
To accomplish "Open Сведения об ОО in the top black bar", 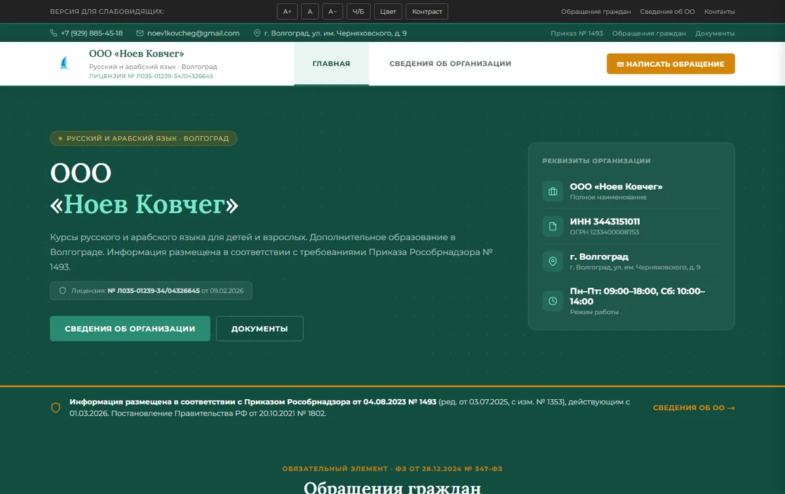I will 667,12.
